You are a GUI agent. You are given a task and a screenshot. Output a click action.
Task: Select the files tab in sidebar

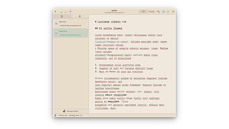click(x=62, y=16)
